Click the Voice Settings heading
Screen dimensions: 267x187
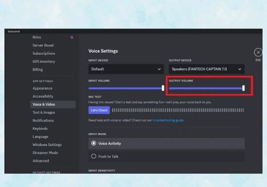coord(103,51)
